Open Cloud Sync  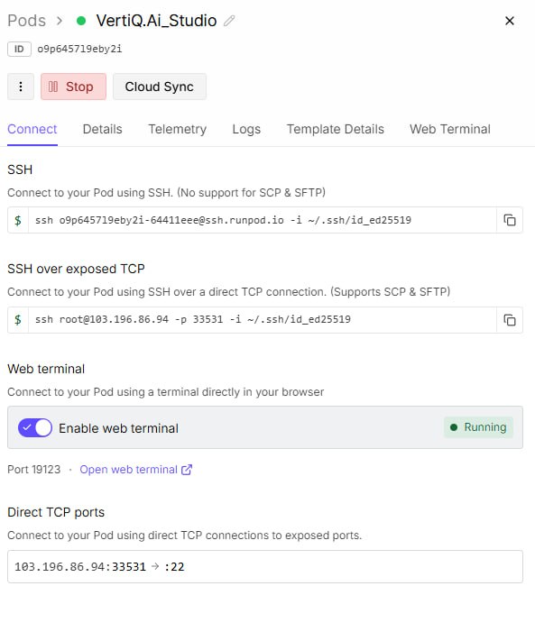coord(160,87)
